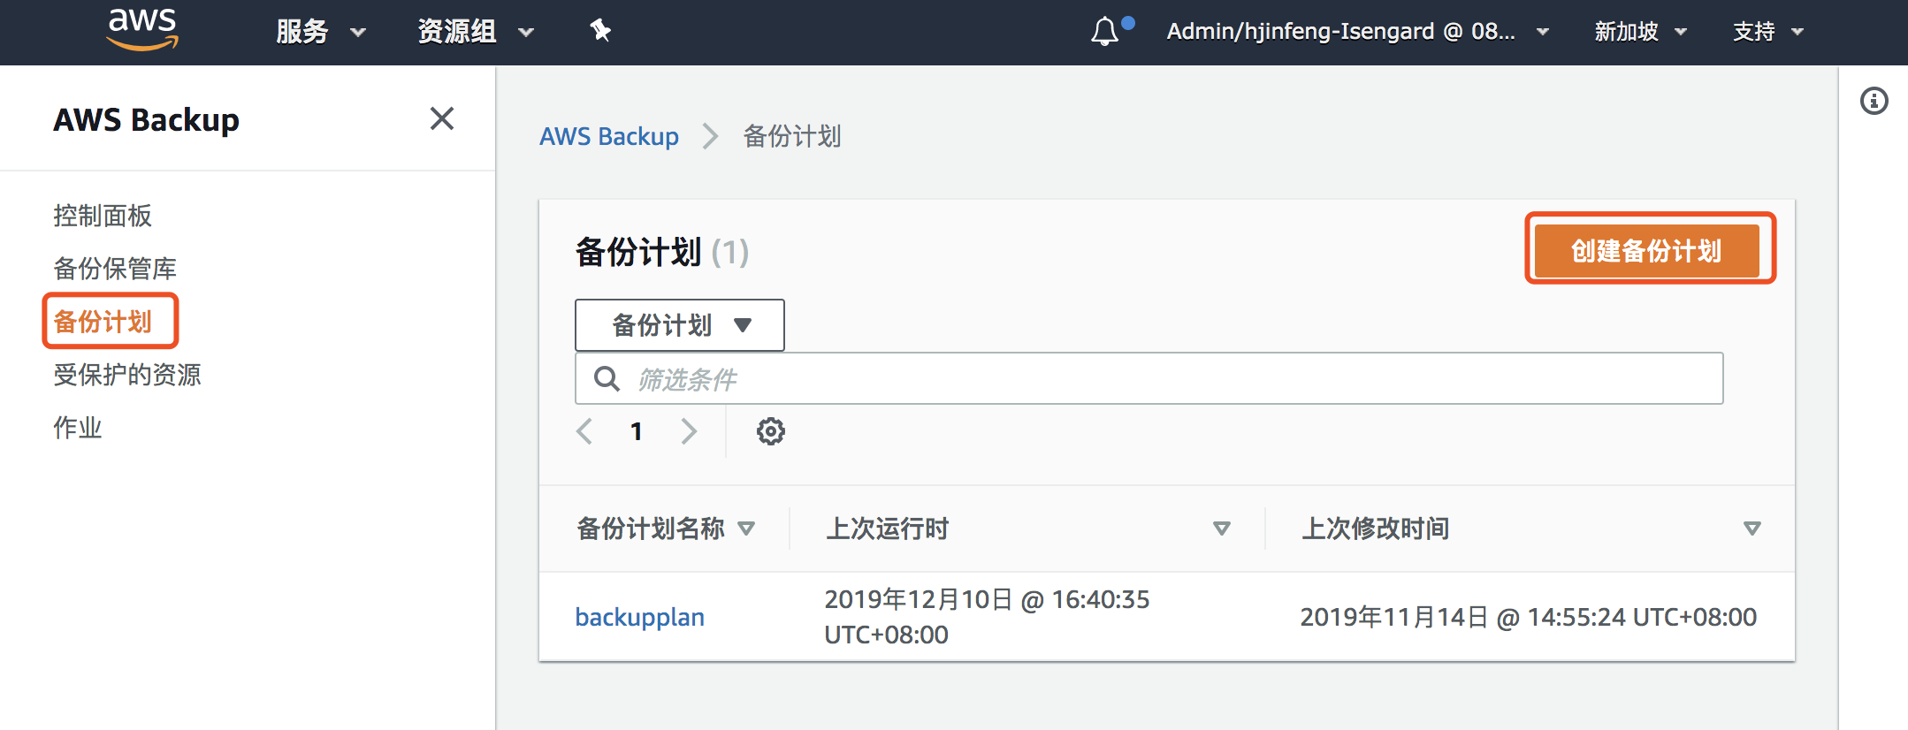Click the AWS logo home icon

tap(142, 29)
